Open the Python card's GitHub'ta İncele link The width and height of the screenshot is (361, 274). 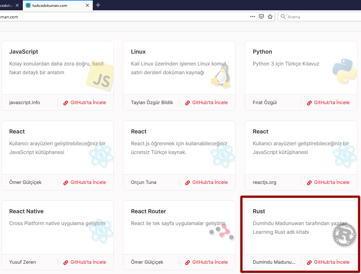(328, 103)
